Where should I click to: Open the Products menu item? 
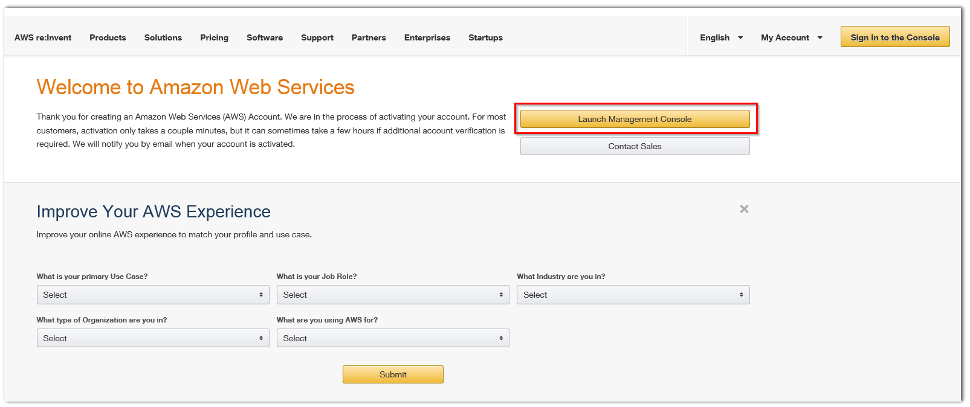coord(108,37)
